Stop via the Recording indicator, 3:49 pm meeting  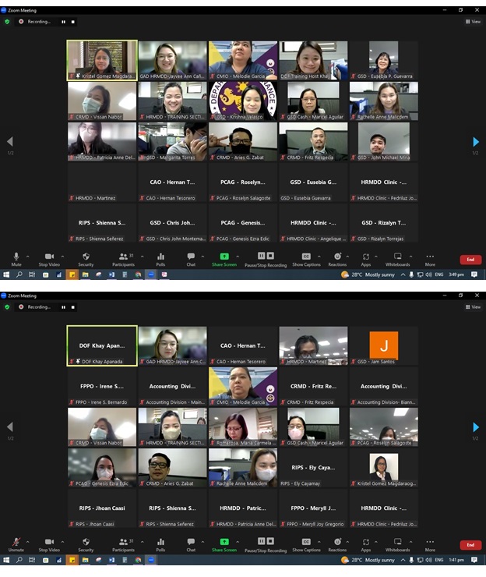pyautogui.click(x=72, y=22)
